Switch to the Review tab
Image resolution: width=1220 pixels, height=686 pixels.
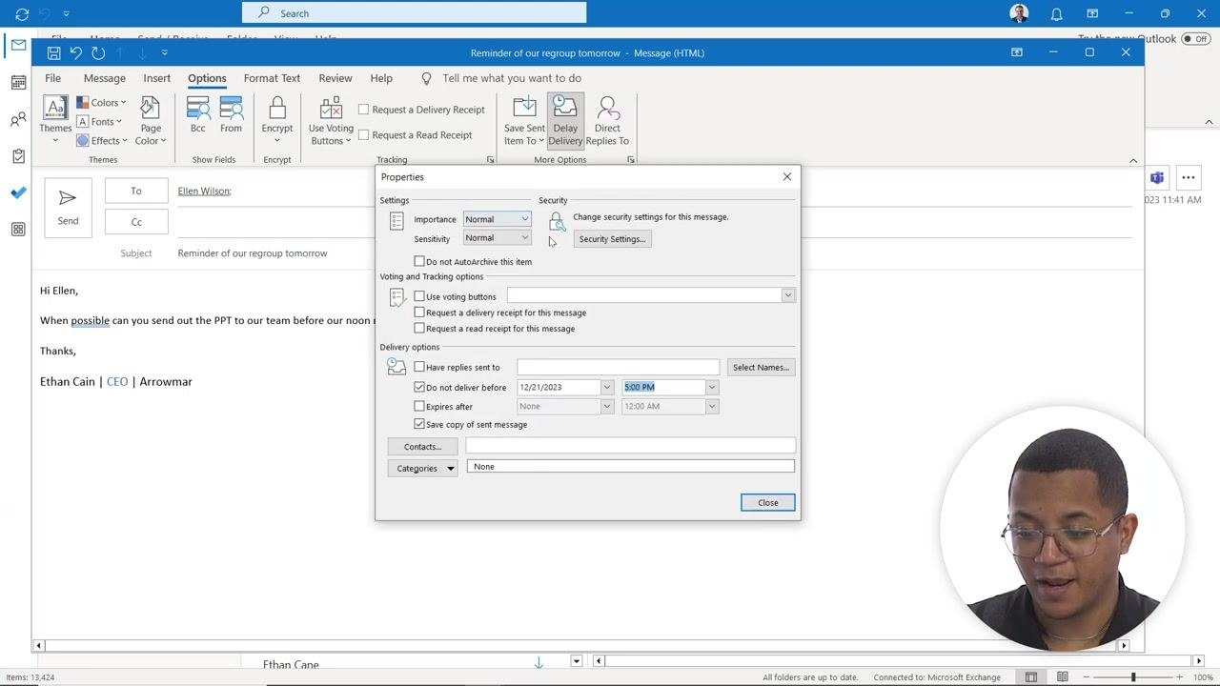335,78
